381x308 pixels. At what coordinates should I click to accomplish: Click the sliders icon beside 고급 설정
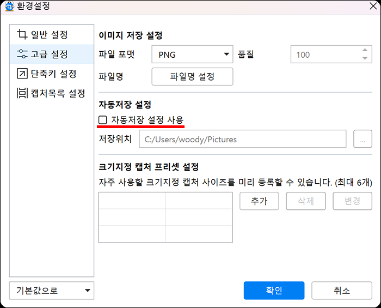click(22, 54)
